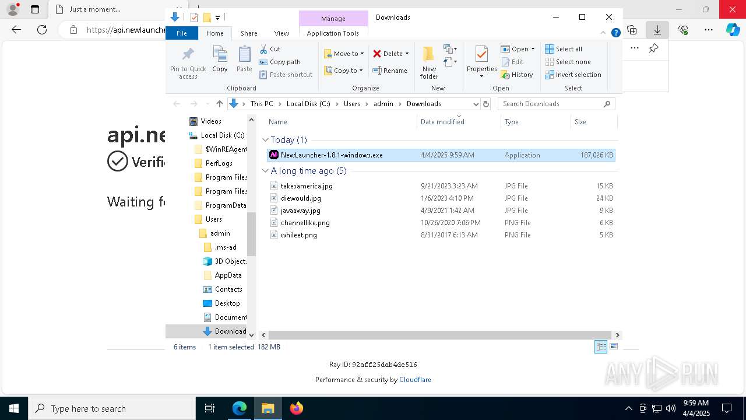The width and height of the screenshot is (746, 420).
Task: Click the History command
Action: 517,75
